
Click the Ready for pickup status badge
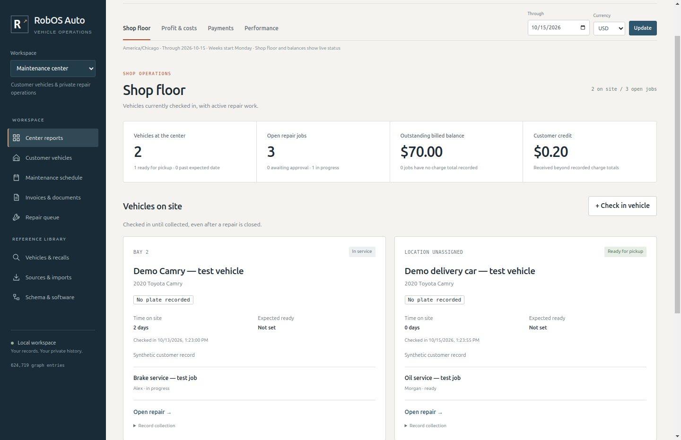[625, 252]
